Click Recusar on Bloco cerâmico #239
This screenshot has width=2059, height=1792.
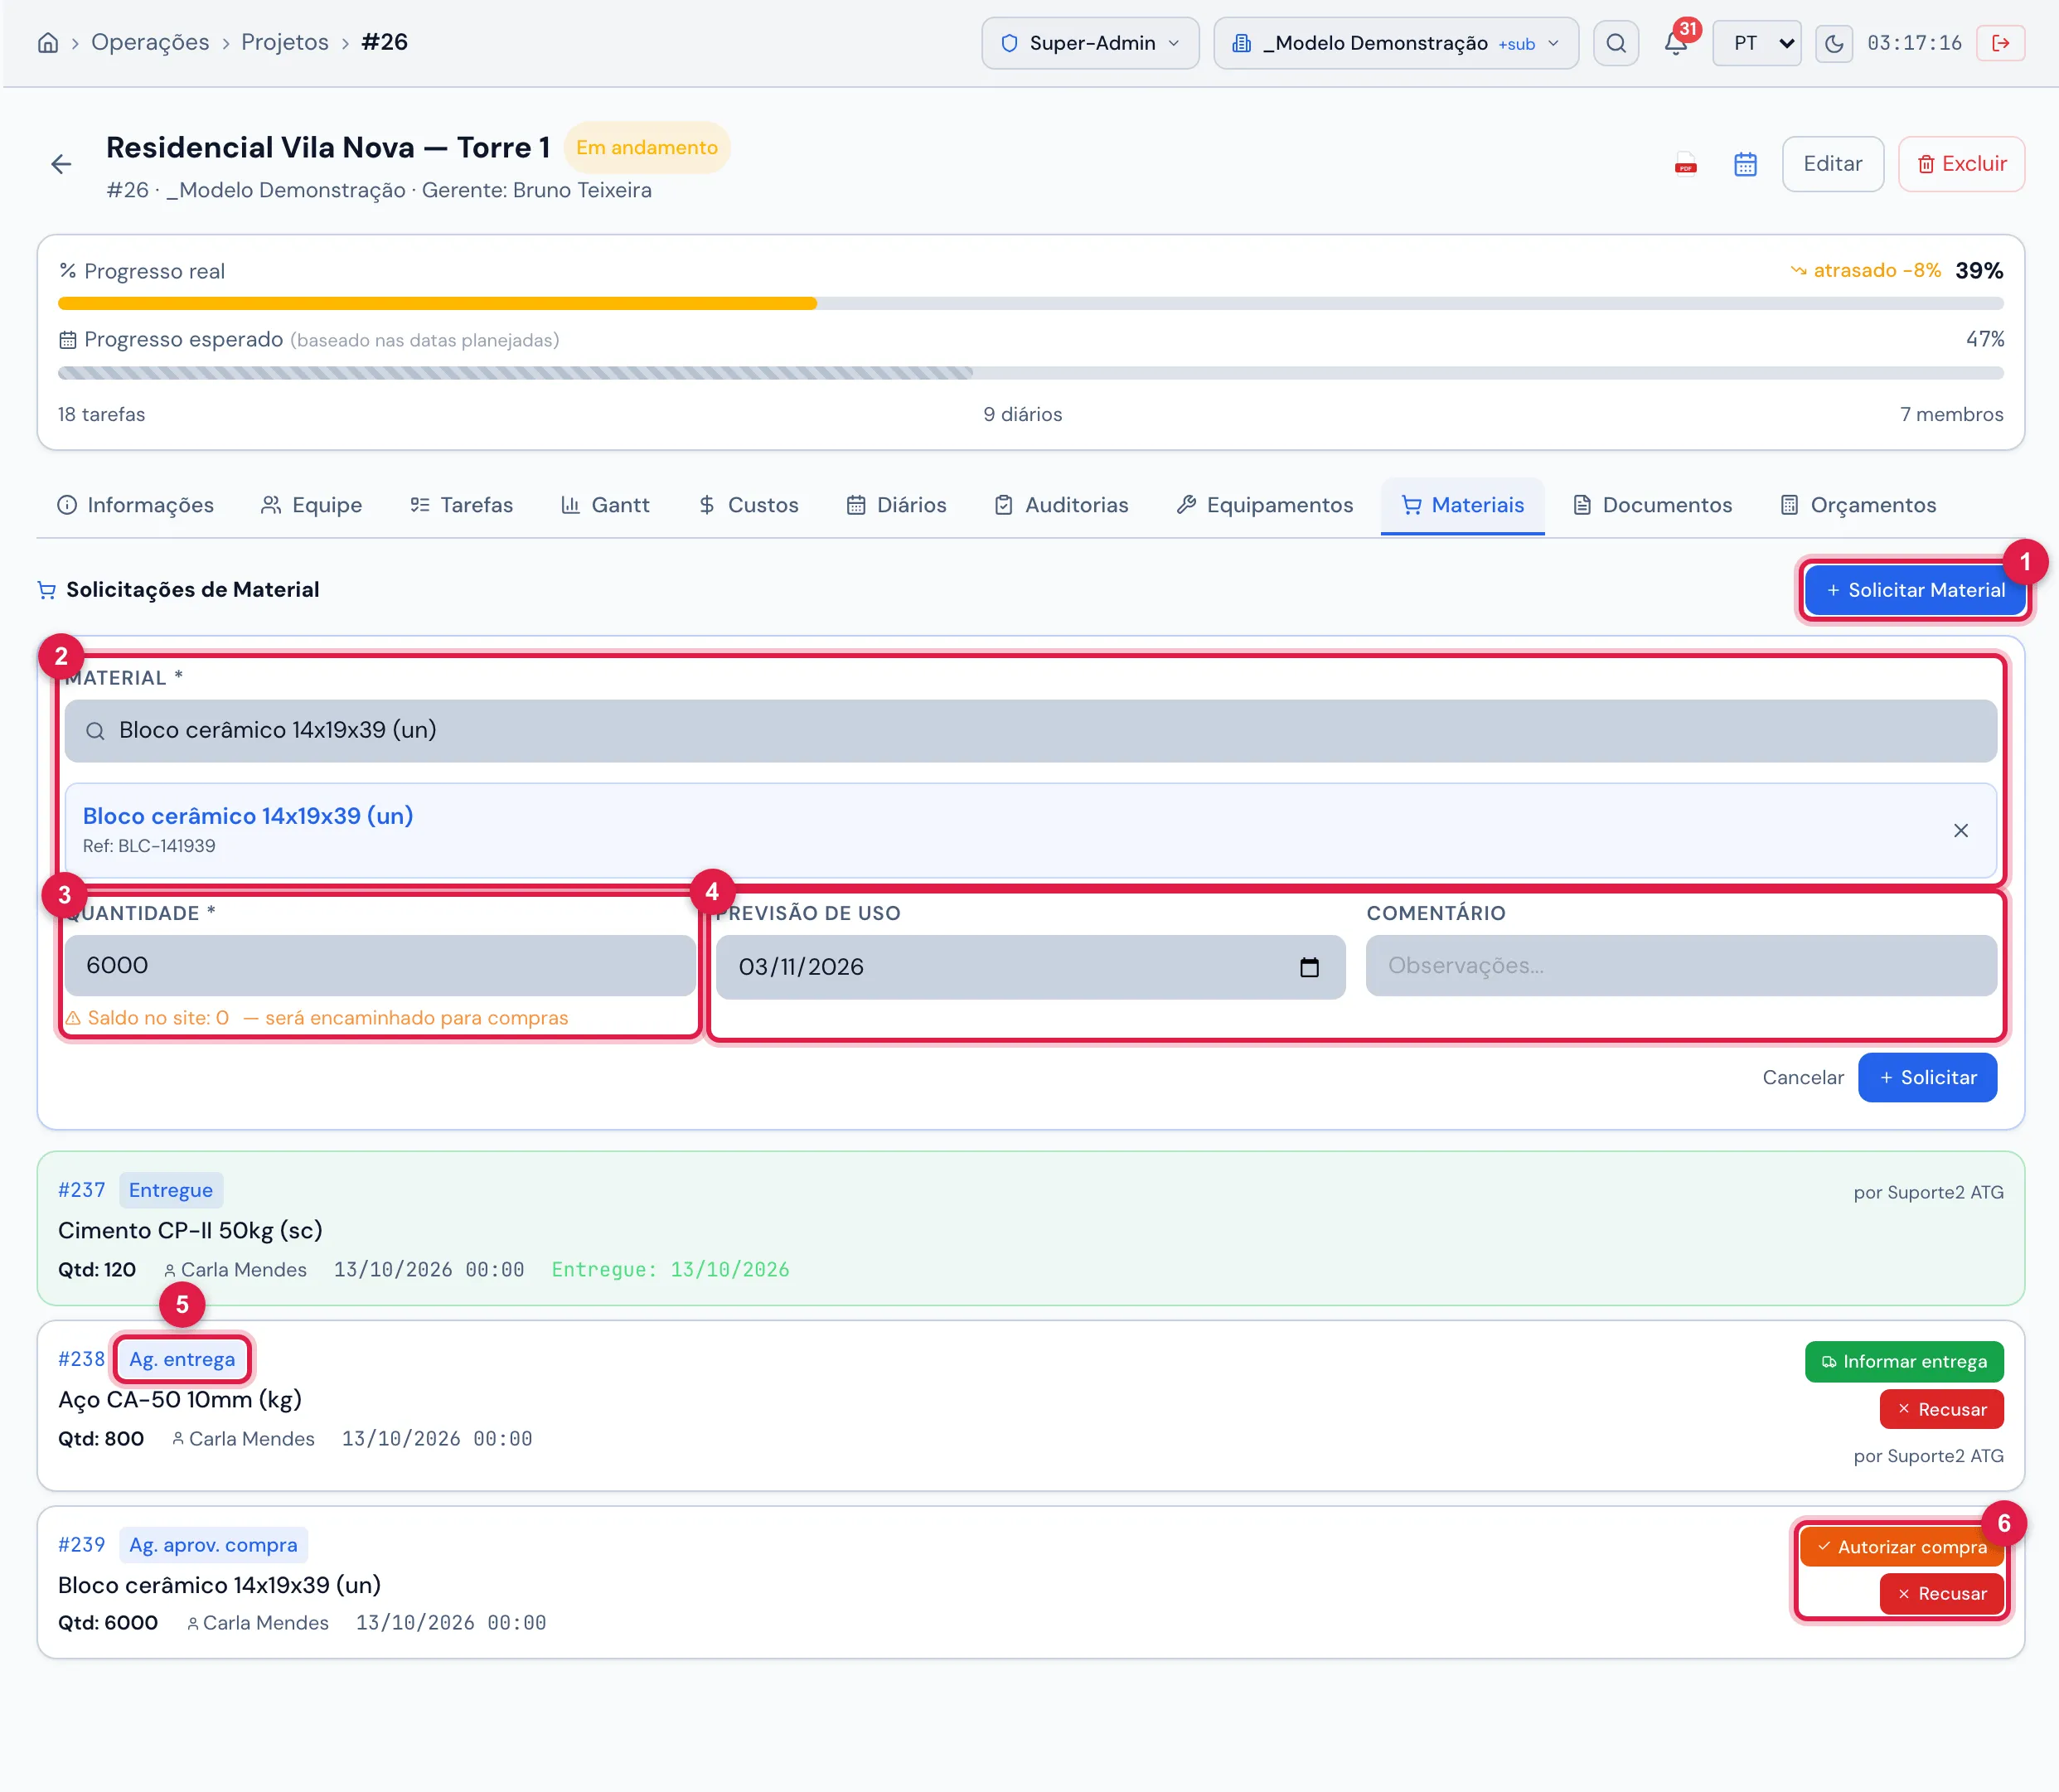point(1941,1593)
